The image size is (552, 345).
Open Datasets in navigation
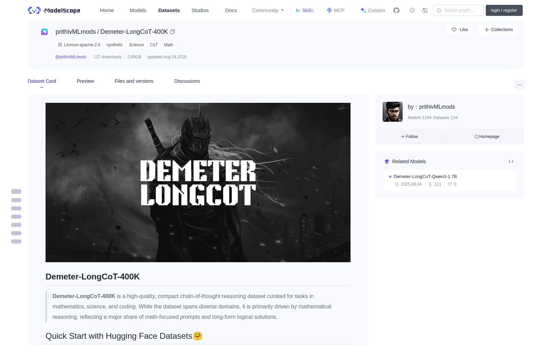(x=169, y=10)
